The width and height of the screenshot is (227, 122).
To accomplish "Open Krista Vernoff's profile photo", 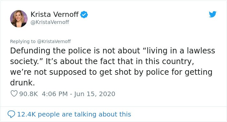I will tap(19, 19).
